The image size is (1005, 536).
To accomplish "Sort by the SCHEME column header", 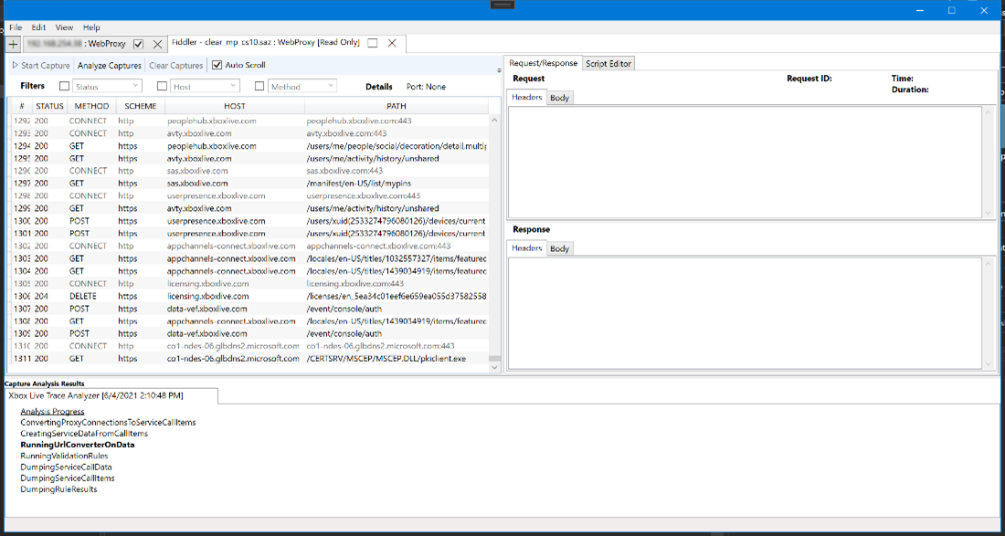I will [141, 106].
